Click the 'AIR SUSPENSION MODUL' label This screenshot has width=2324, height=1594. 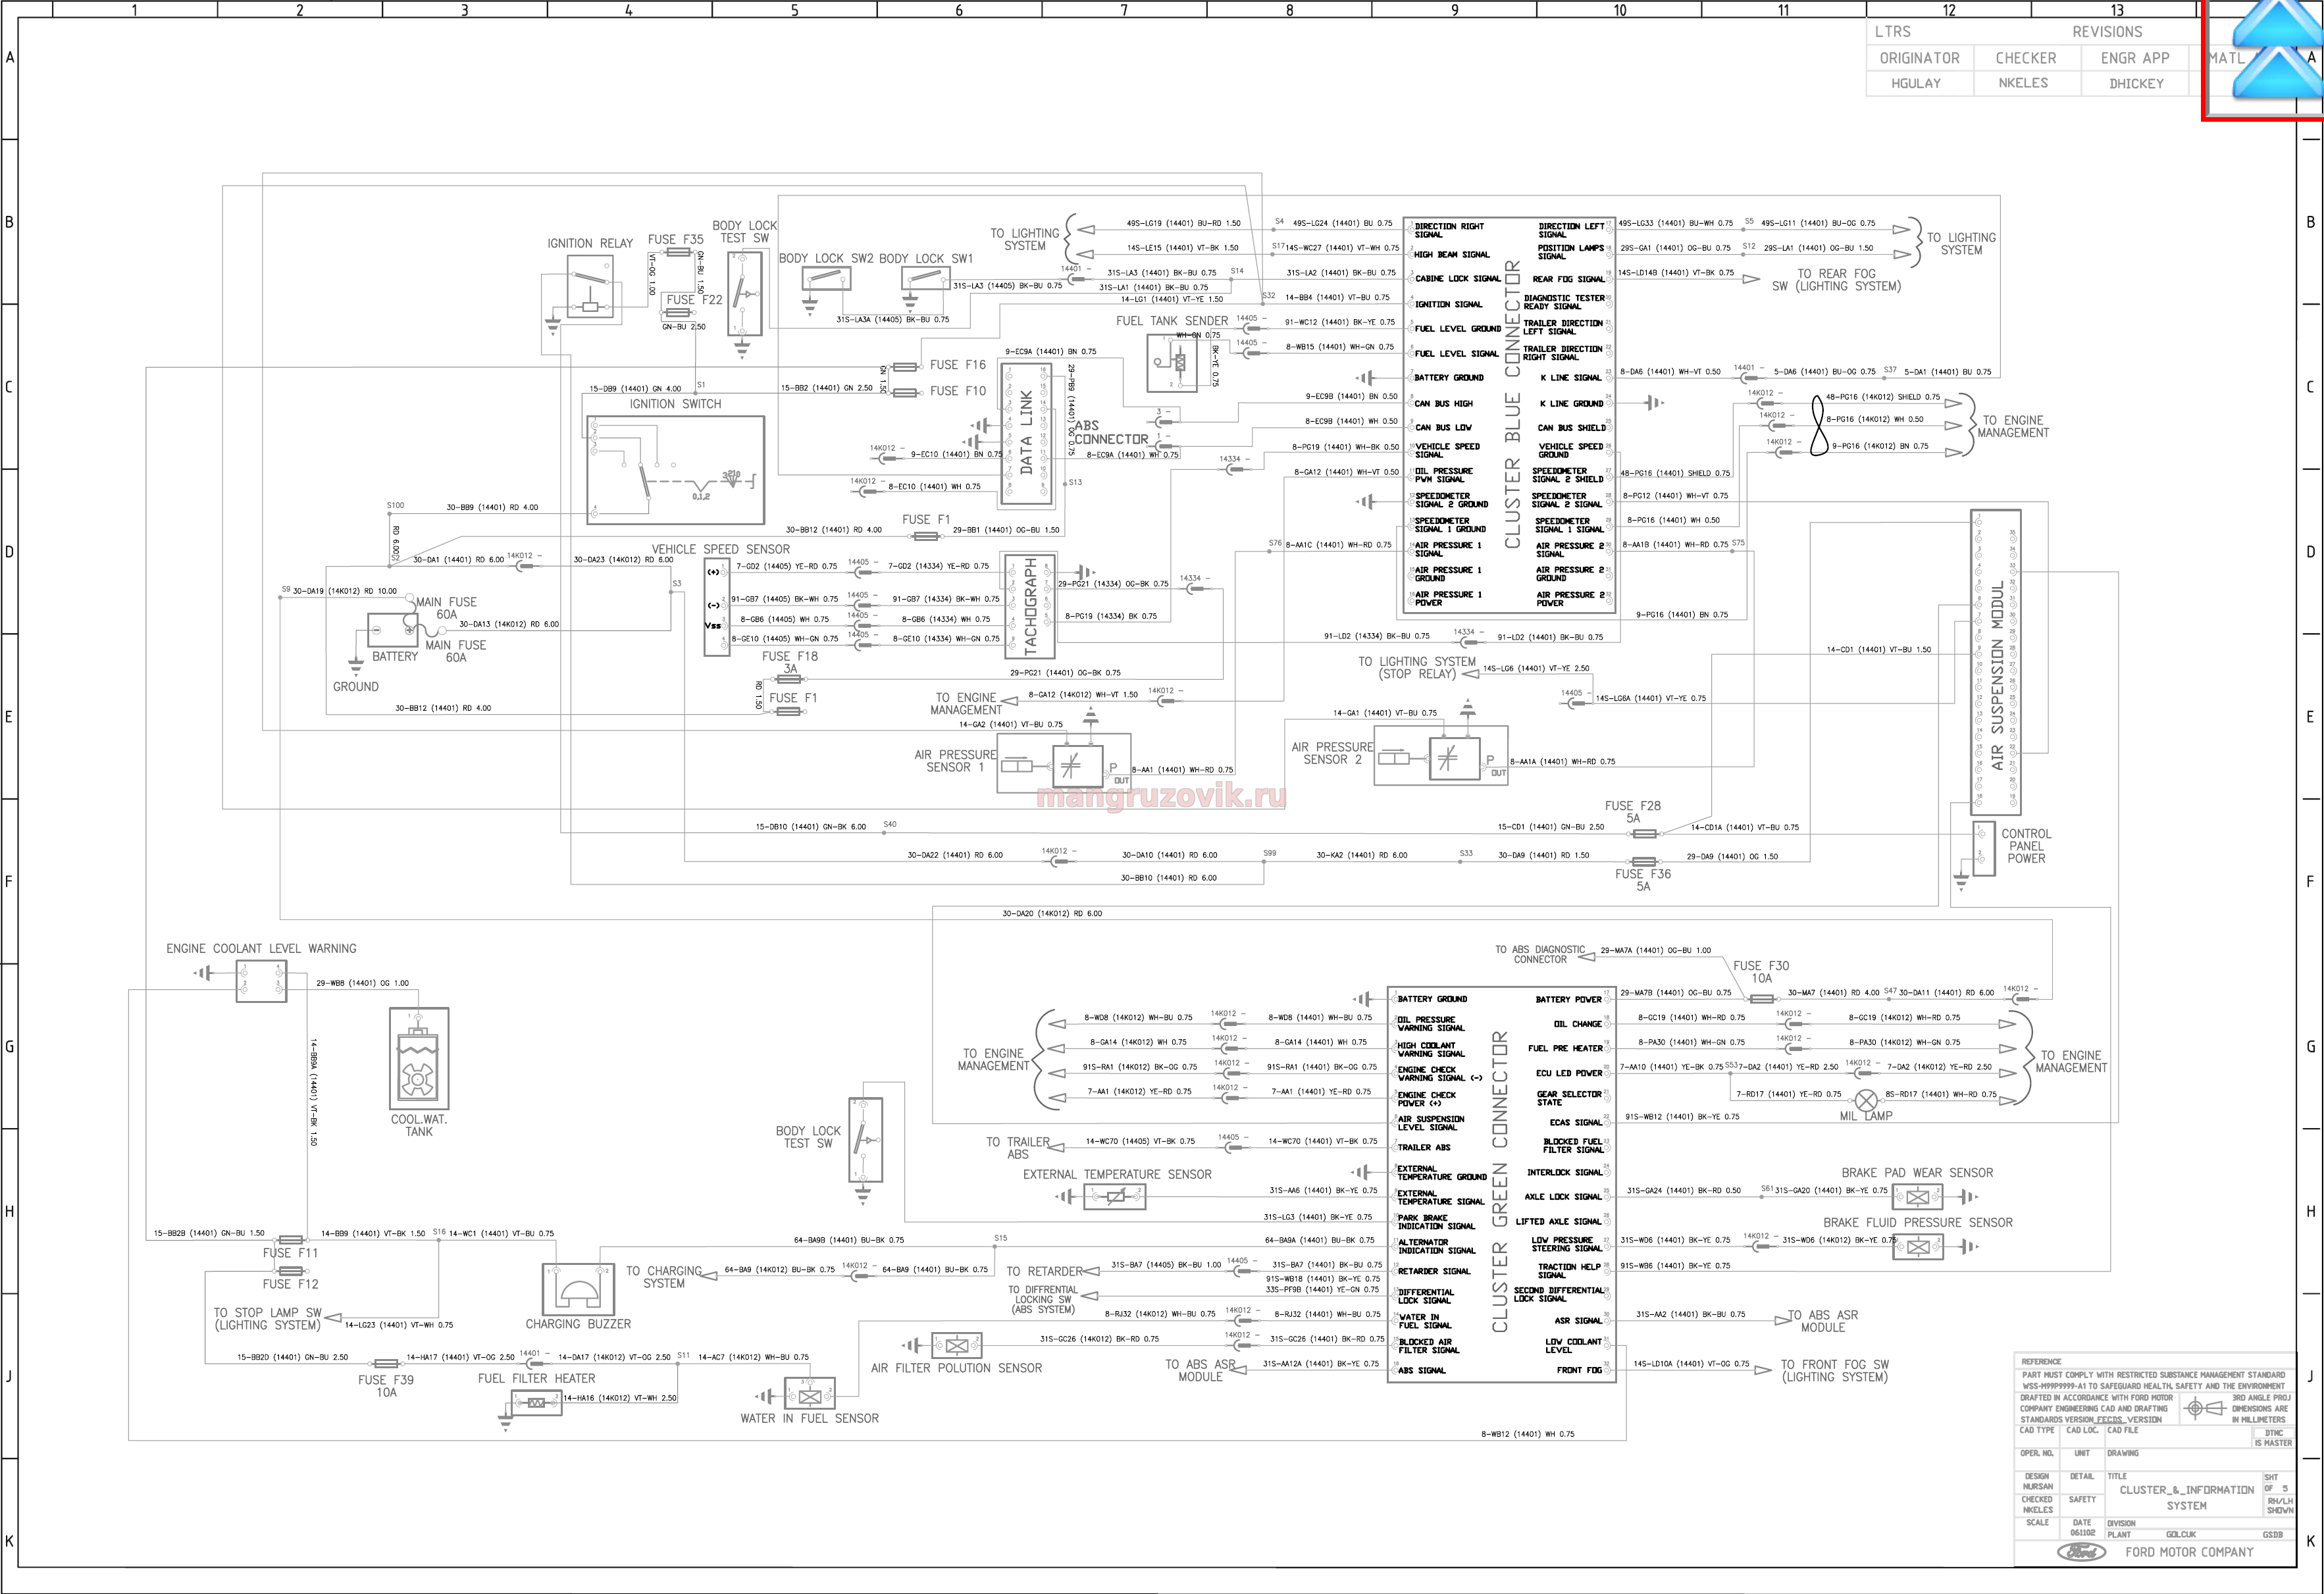(x=1997, y=676)
